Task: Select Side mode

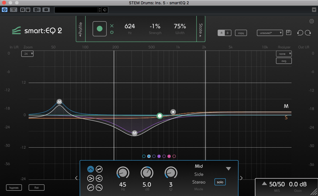Action: tap(199, 174)
